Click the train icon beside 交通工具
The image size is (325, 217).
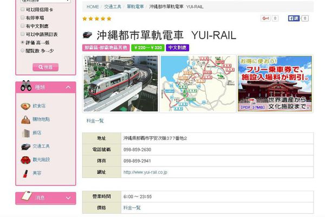point(25,146)
